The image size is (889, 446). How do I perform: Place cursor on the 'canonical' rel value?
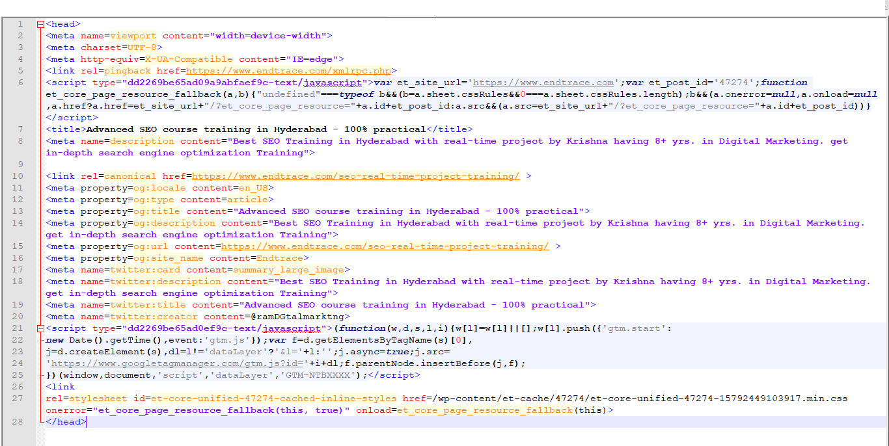[x=130, y=176]
